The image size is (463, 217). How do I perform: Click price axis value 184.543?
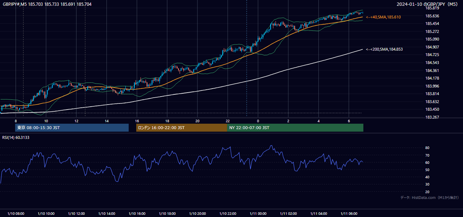pyautogui.click(x=432, y=63)
